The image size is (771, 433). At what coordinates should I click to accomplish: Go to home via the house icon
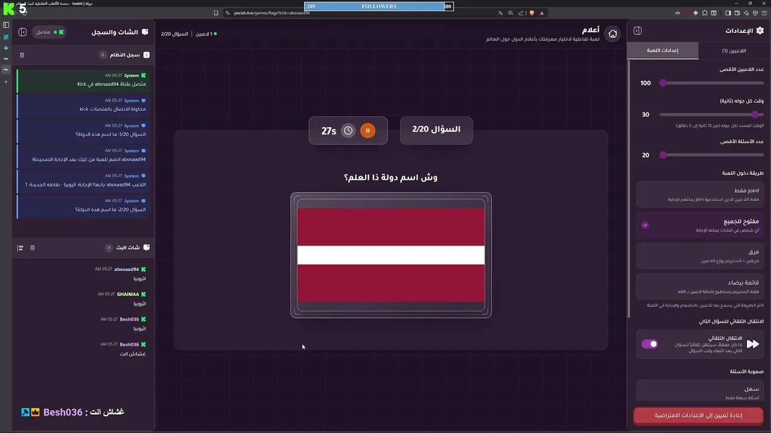pos(613,34)
